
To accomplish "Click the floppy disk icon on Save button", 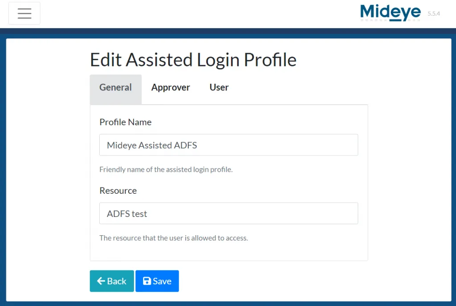I will [147, 281].
